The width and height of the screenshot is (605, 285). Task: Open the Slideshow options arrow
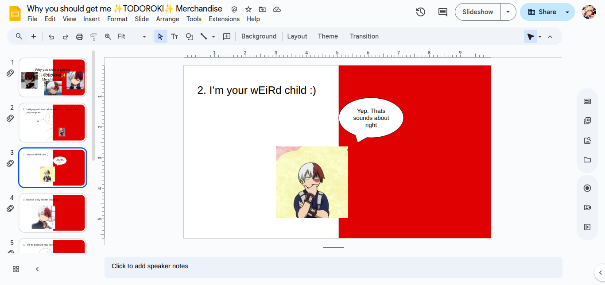508,12
